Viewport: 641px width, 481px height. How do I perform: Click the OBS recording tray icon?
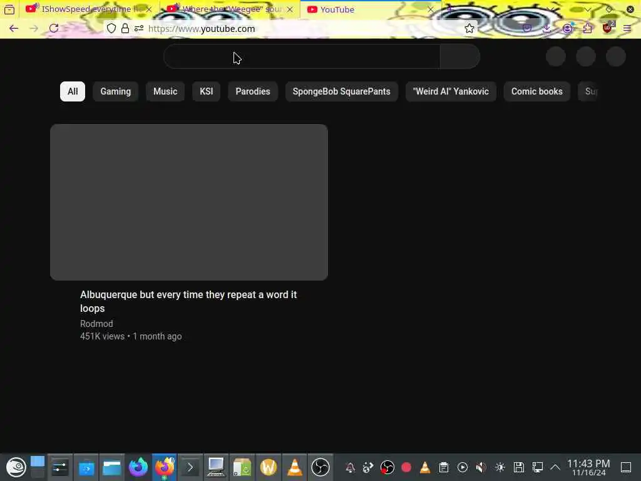pos(387,467)
